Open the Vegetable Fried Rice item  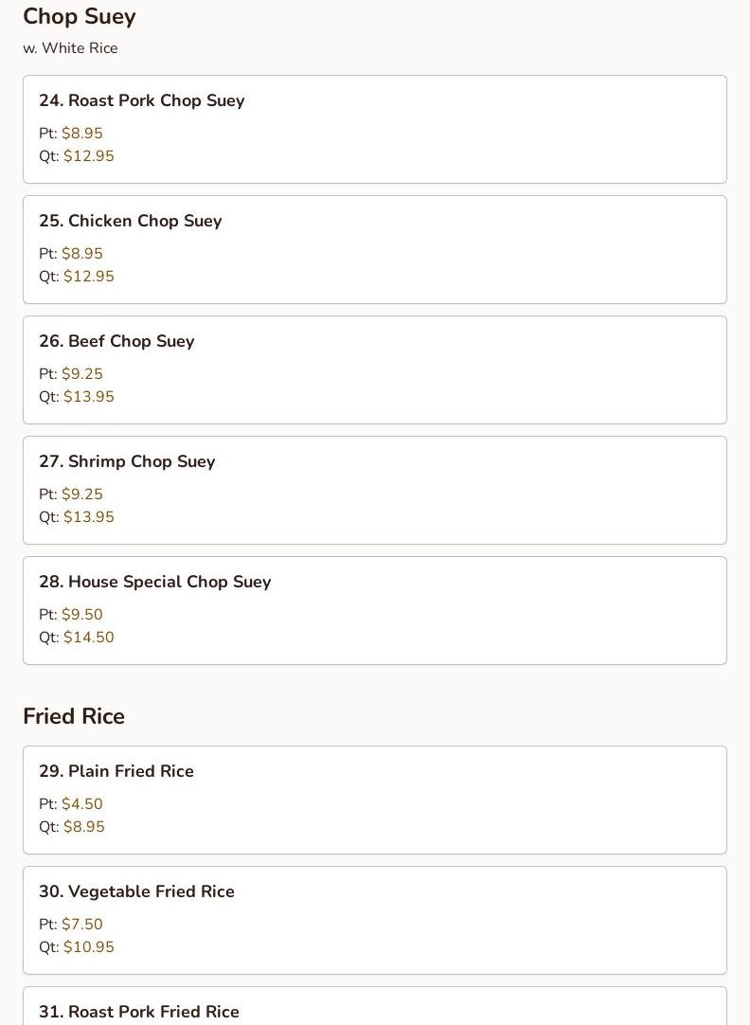374,921
